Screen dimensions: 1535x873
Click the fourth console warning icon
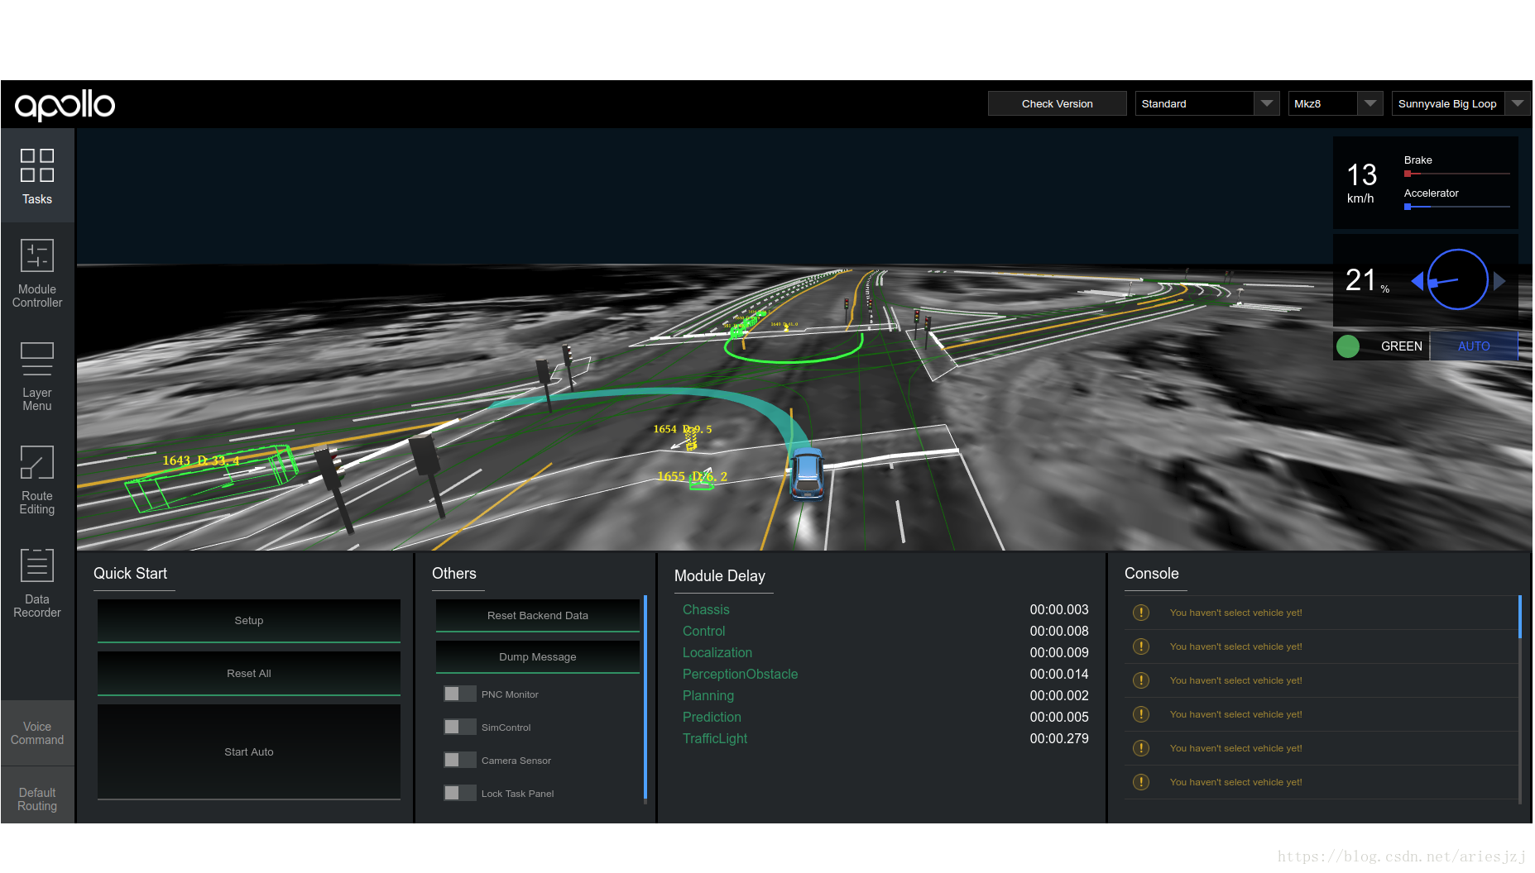click(1141, 714)
